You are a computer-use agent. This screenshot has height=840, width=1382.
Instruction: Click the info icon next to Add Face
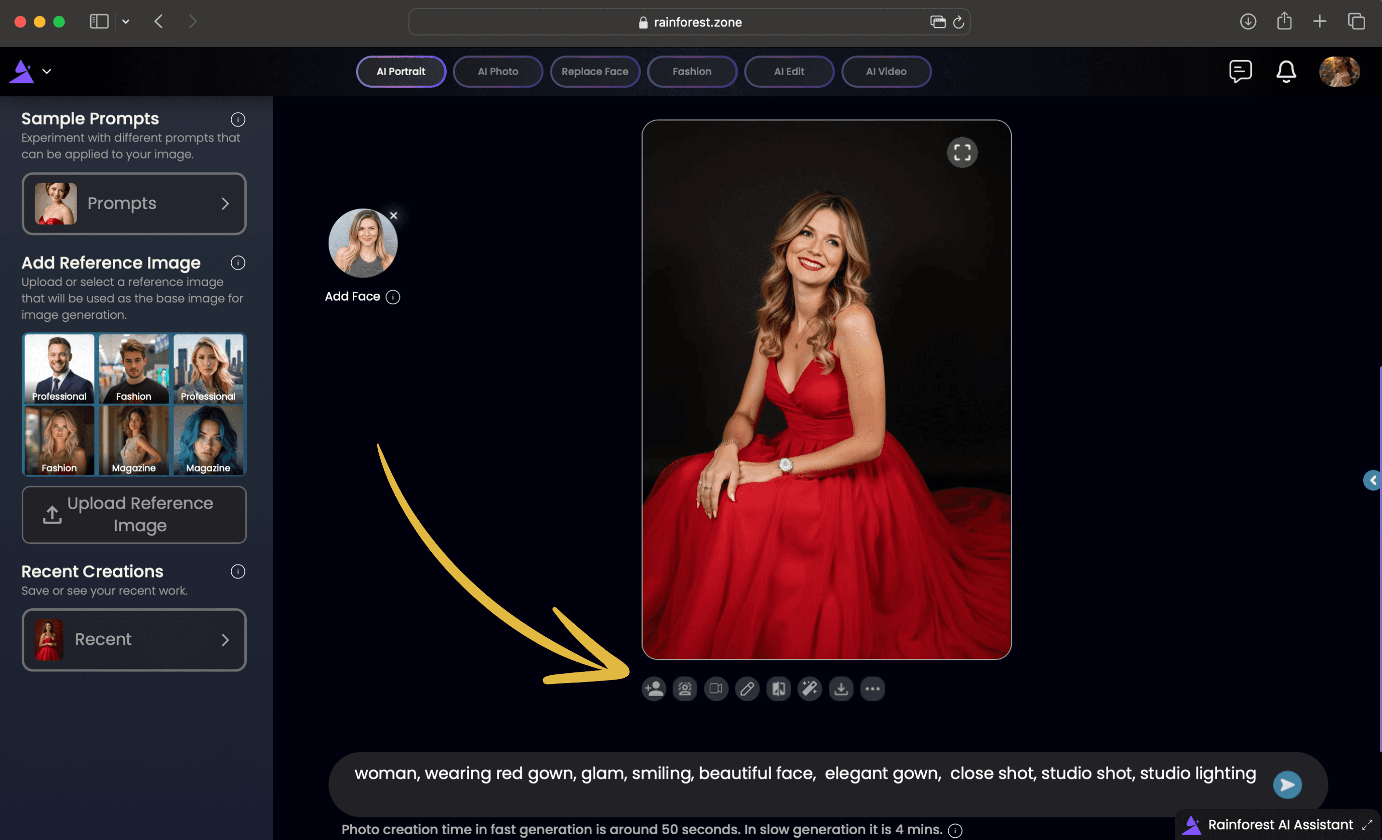click(393, 297)
